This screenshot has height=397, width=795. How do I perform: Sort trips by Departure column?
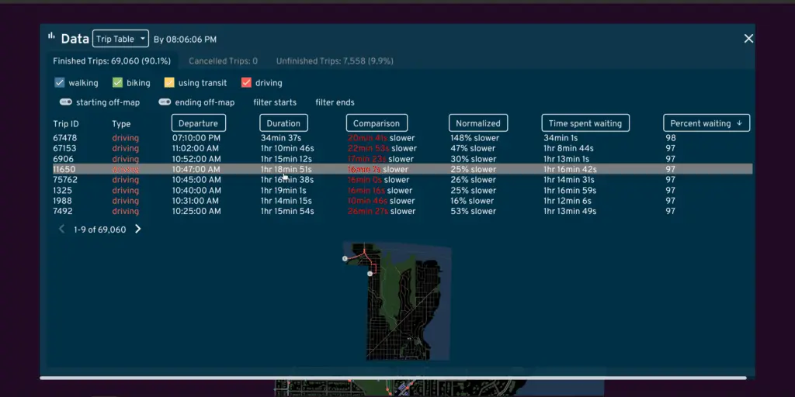coord(199,123)
